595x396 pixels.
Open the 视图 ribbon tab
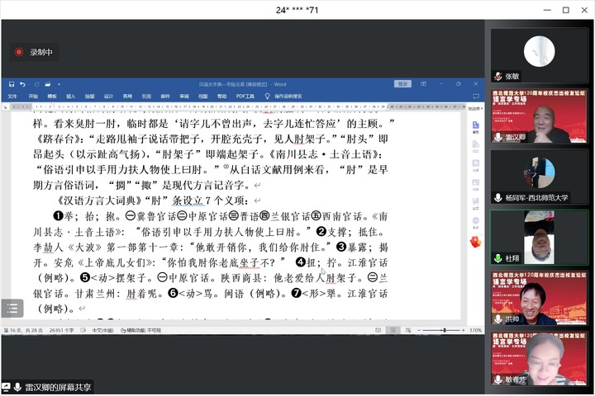pyautogui.click(x=203, y=97)
